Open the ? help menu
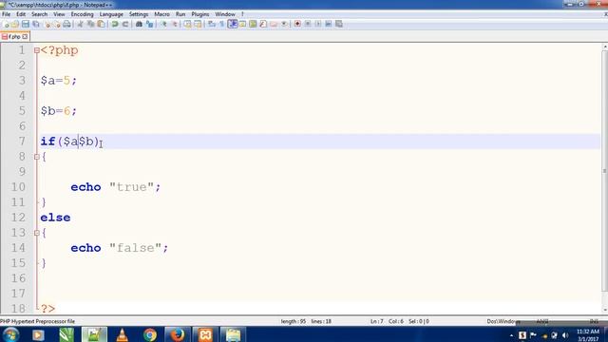 (x=242, y=14)
